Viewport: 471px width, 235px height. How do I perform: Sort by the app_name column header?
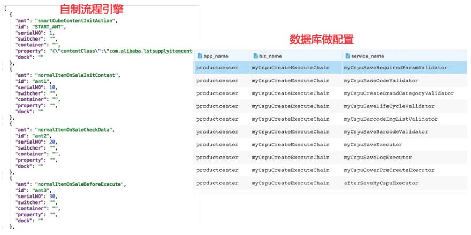[x=215, y=56]
